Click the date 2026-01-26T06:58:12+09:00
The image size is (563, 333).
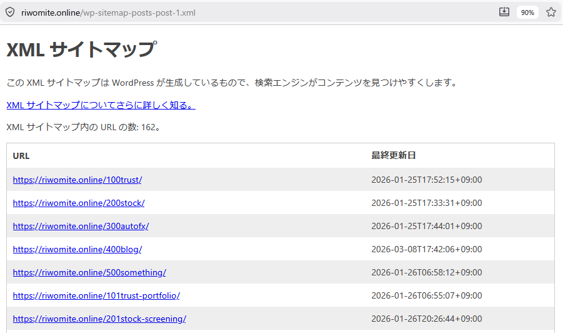pos(427,272)
